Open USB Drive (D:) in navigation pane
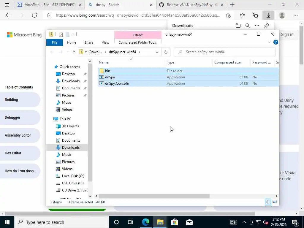Viewport: 304px width, 228px height. point(73,183)
